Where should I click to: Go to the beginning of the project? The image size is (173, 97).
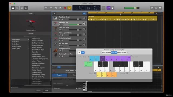[x=56, y=8]
